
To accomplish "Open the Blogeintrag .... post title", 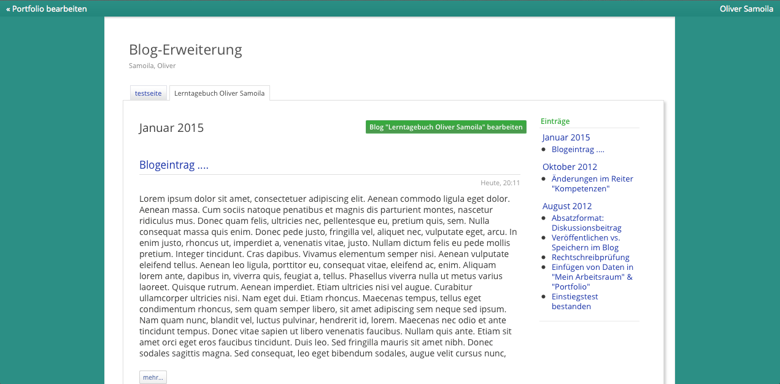I will click(174, 165).
